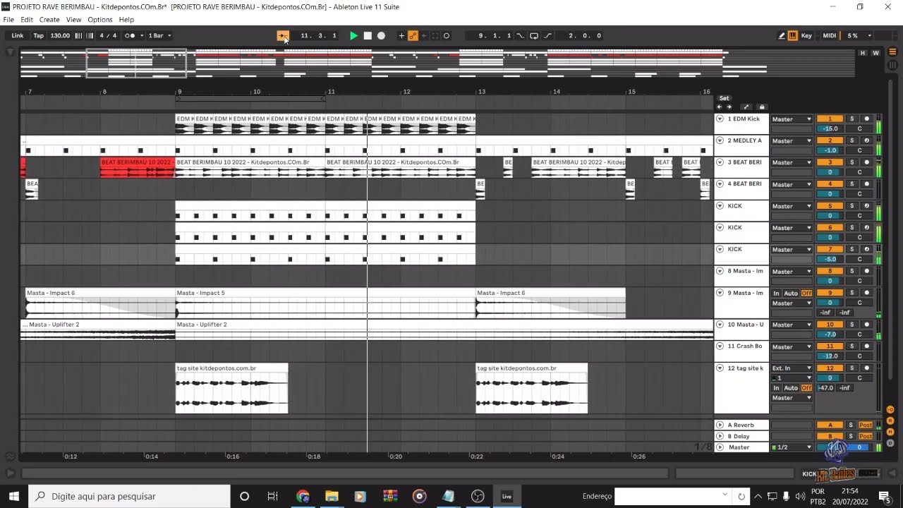Image resolution: width=903 pixels, height=508 pixels.
Task: Open the Help menu
Action: pos(126,20)
